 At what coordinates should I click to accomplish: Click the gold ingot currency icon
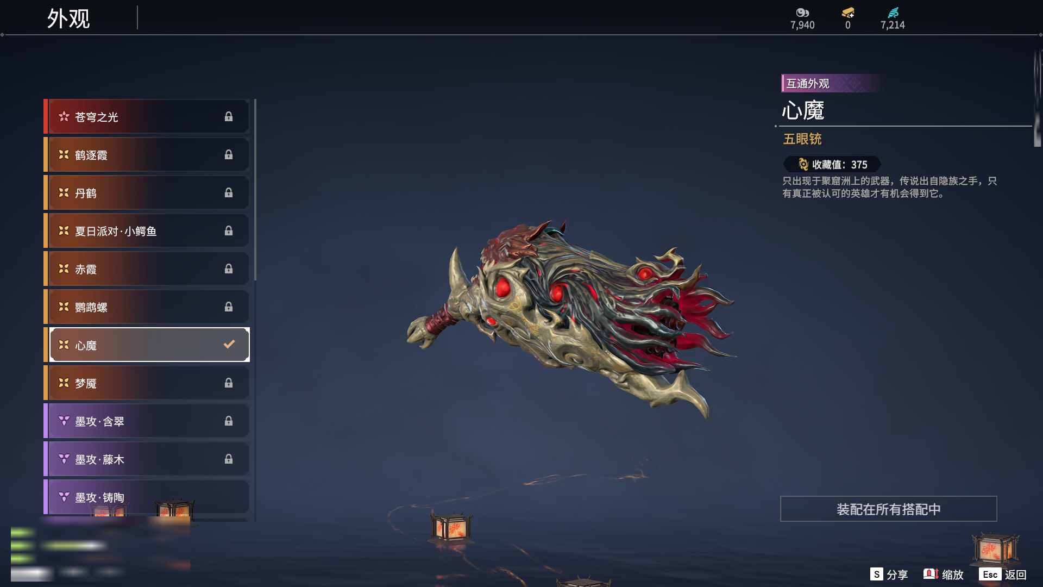848,13
